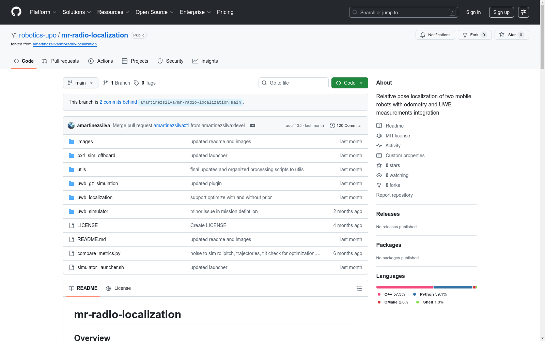Click the 2 commits behind link
Viewport: 545px width, 341px height.
(x=118, y=102)
